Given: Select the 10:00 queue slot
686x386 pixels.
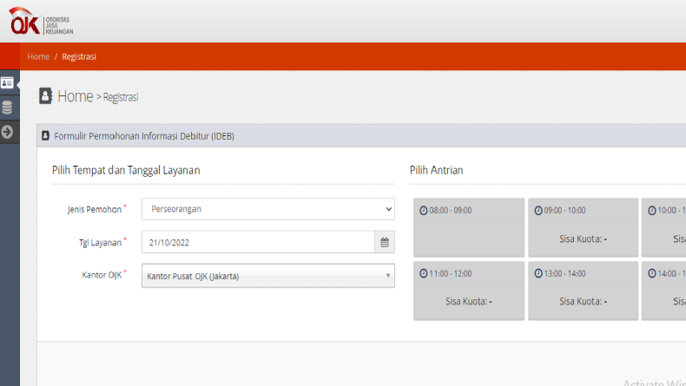Looking at the screenshot, I should click(x=665, y=228).
